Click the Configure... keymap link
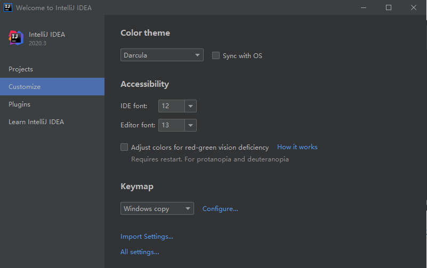The height and width of the screenshot is (268, 427). 220,209
